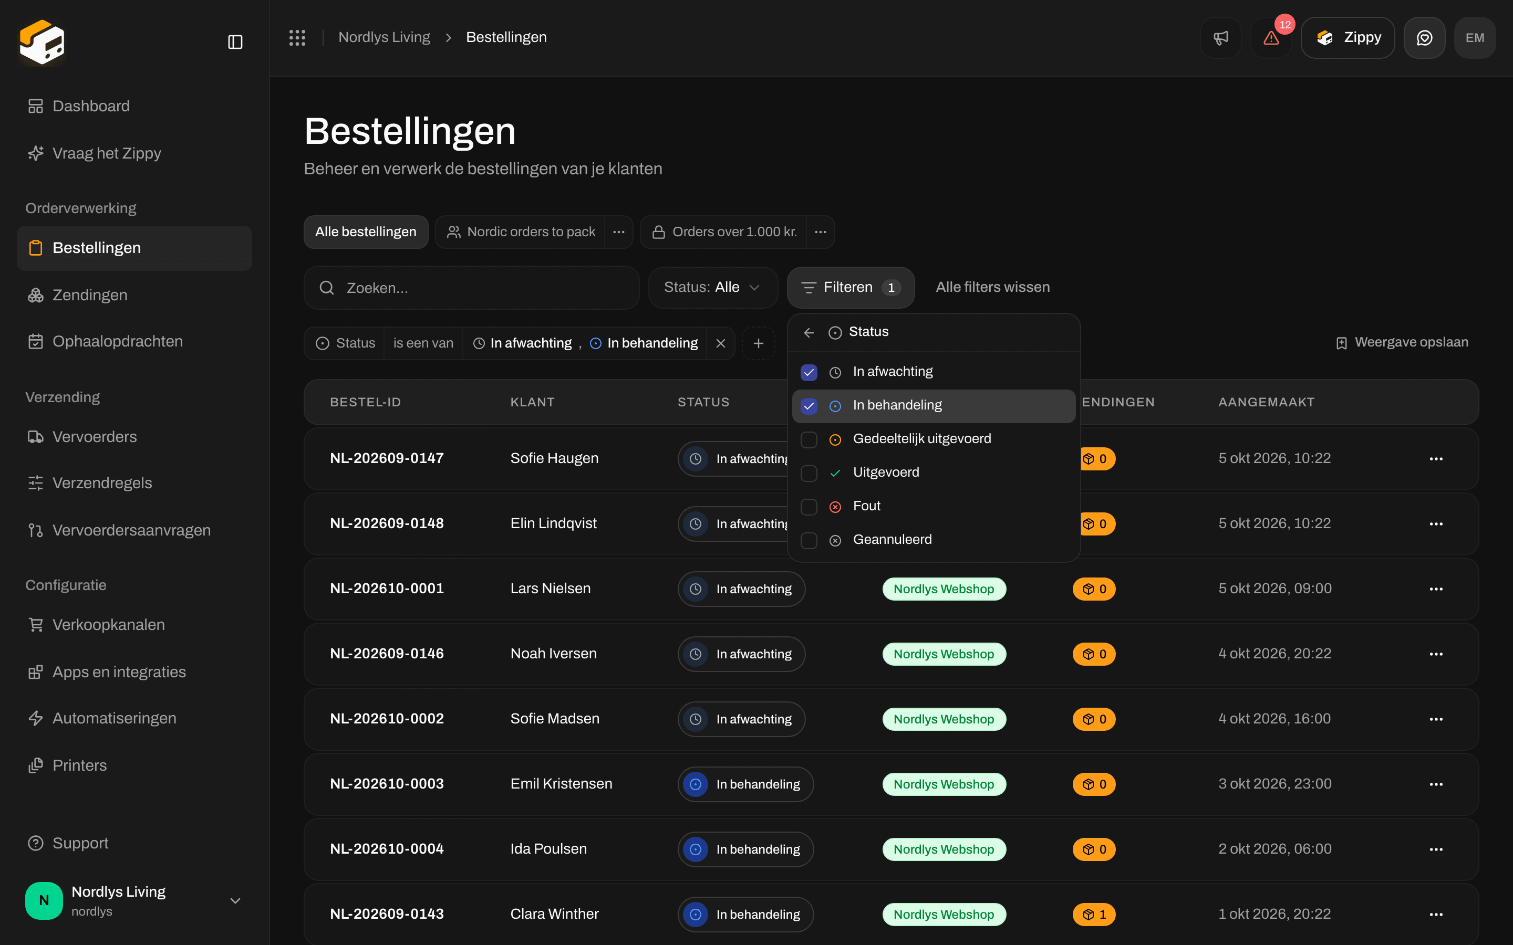The height and width of the screenshot is (945, 1513).
Task: Open the chat support bubble icon
Action: point(1424,37)
